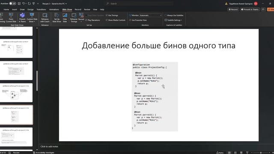Click the Save icon in title bar

[x=19, y=3]
